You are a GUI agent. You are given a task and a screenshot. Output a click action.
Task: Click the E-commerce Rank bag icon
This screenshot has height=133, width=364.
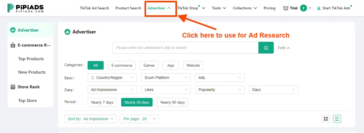coord(13,45)
